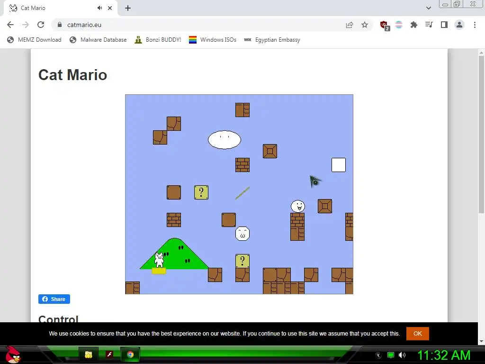Open the Bonzi BUDDY! bookmark

[x=158, y=40]
